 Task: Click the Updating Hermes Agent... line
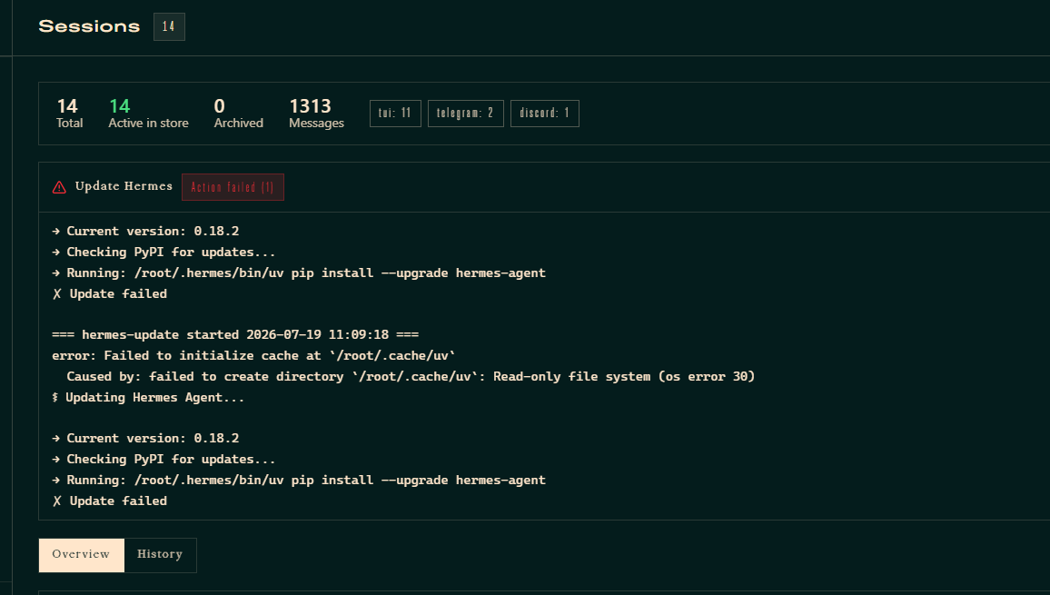coord(148,397)
